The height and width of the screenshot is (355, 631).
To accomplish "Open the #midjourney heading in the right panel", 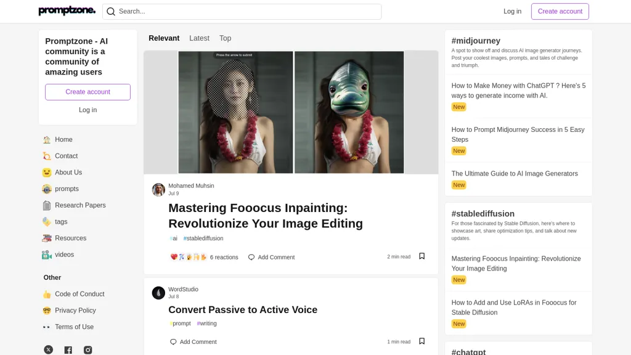I will pyautogui.click(x=476, y=41).
